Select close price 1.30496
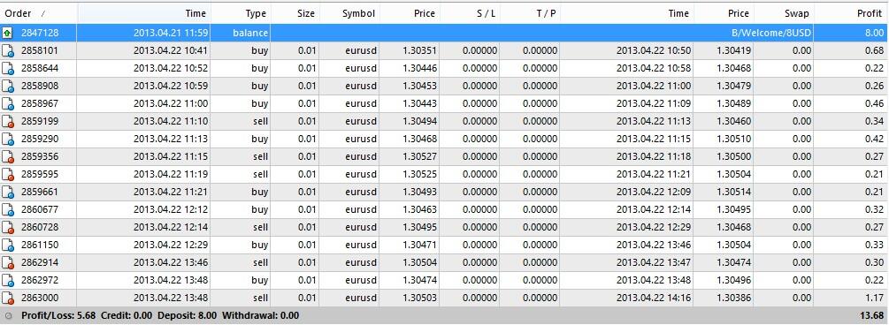This screenshot has height=325, width=889. [x=733, y=280]
